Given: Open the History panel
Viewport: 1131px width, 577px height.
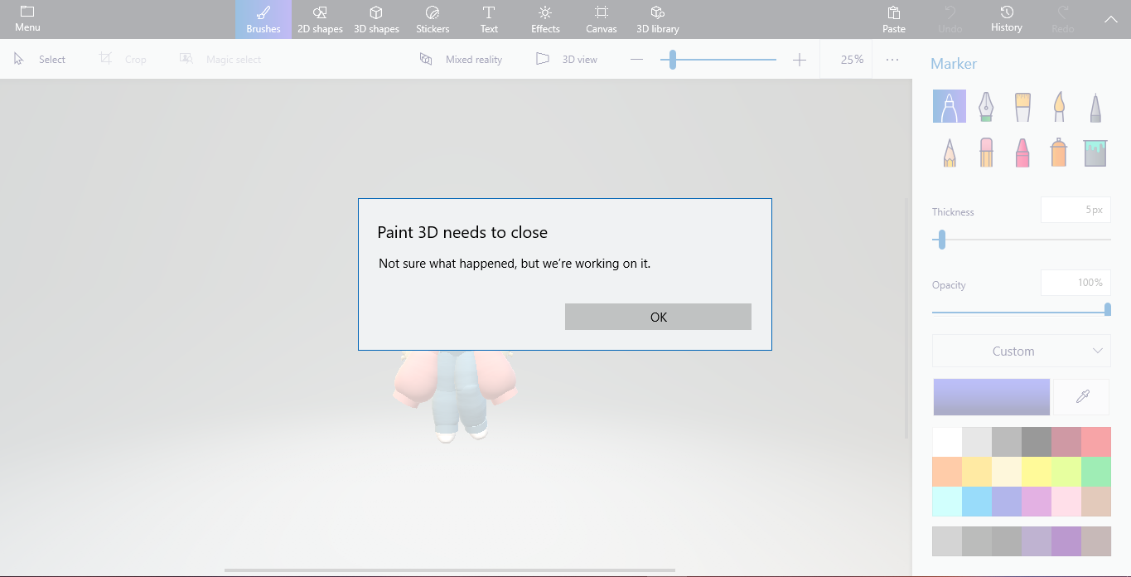Looking at the screenshot, I should [1007, 20].
